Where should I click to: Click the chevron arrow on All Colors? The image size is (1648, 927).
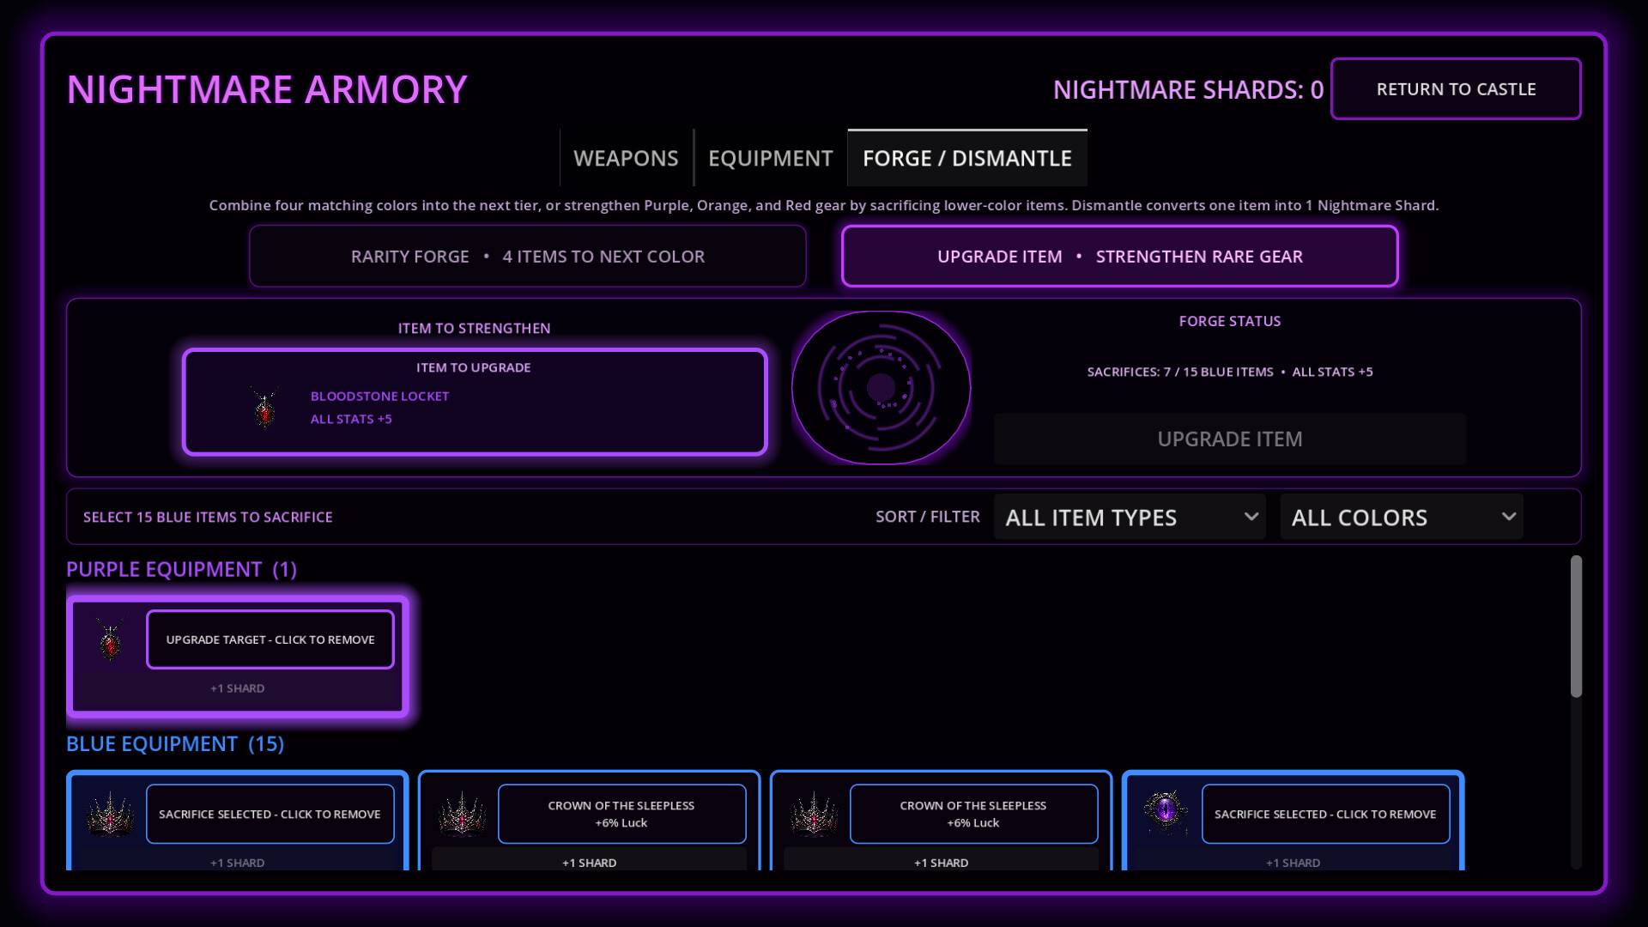click(x=1508, y=517)
